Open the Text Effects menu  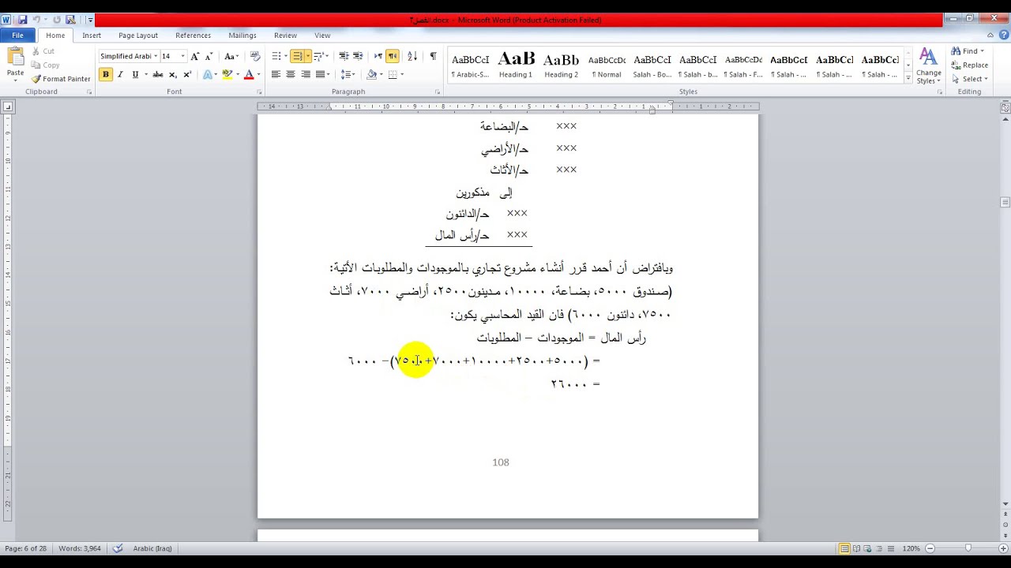pyautogui.click(x=209, y=74)
